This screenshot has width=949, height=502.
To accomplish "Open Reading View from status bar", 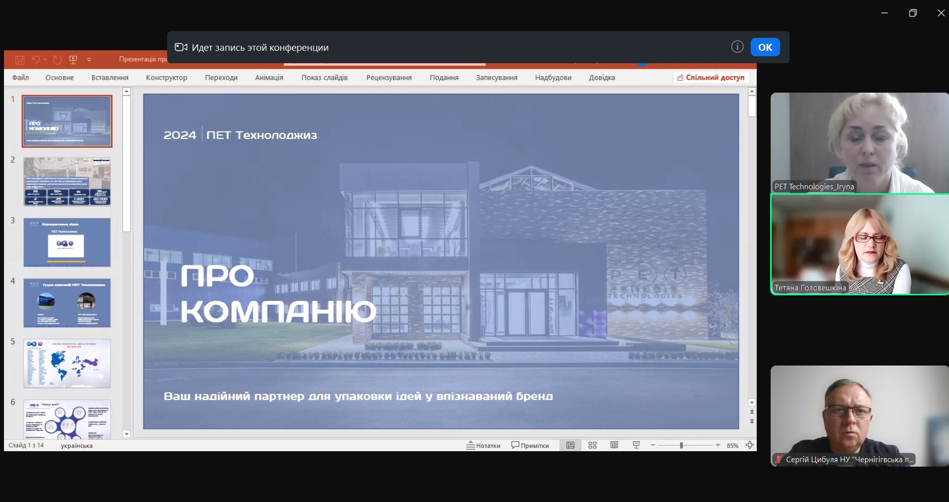I will (614, 445).
